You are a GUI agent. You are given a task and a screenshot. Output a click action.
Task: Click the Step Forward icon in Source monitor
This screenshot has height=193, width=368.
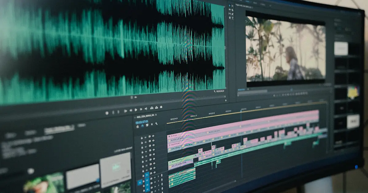pos(140,109)
